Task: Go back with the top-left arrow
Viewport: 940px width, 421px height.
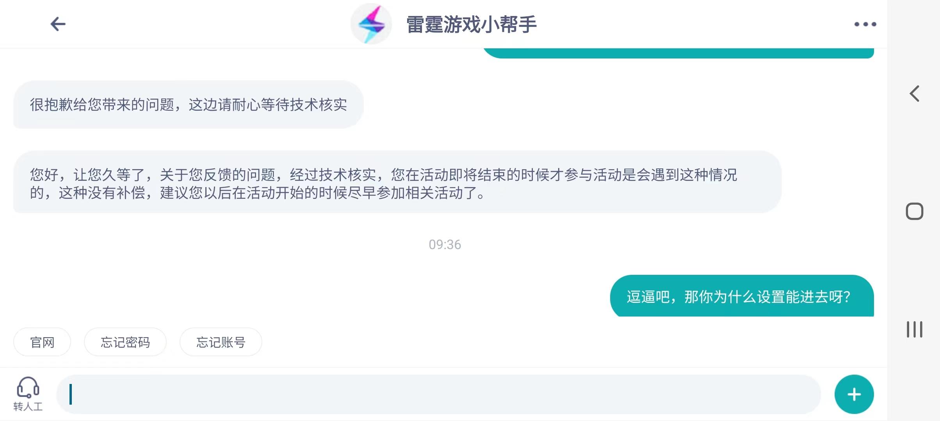Action: [x=58, y=24]
